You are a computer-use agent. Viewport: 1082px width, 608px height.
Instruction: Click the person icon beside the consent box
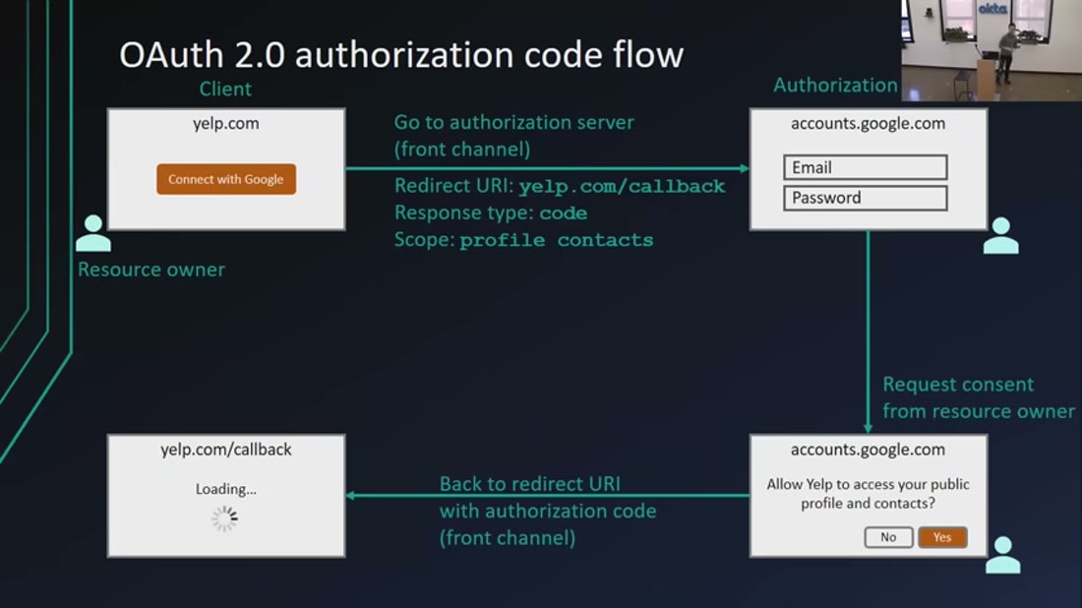coord(1002,555)
